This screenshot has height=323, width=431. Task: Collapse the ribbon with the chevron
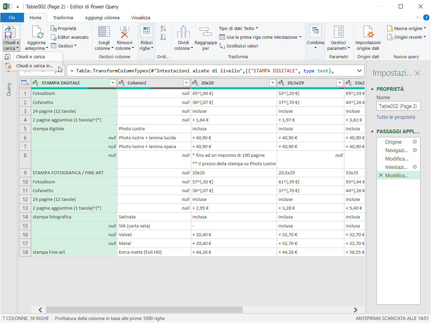(x=418, y=17)
